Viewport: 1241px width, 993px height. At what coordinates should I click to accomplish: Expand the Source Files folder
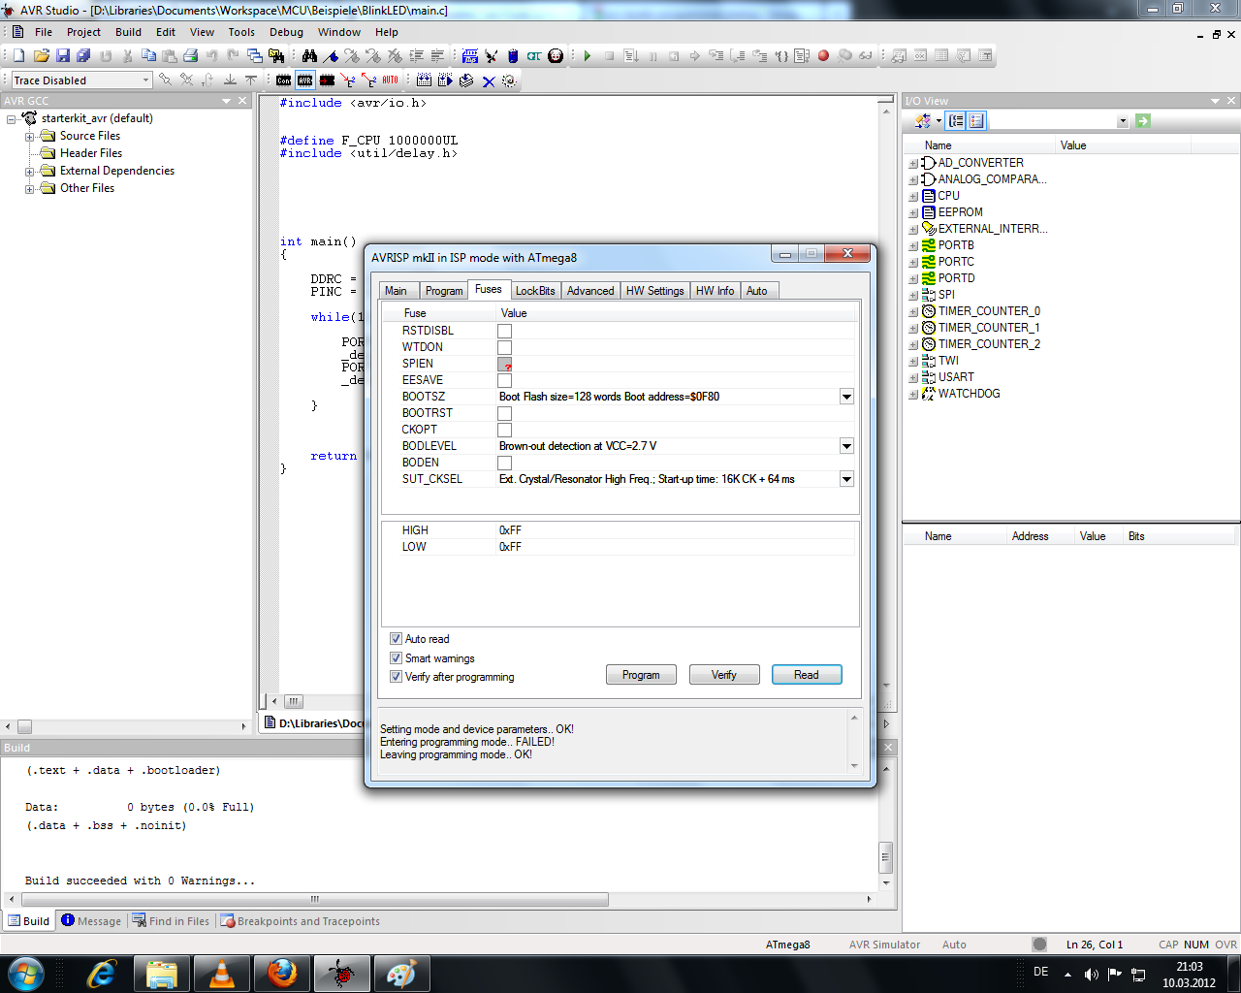(x=30, y=137)
